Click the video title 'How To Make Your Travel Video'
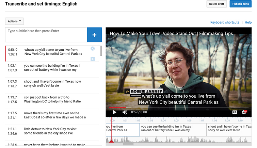The width and height of the screenshot is (257, 148). click(x=171, y=33)
